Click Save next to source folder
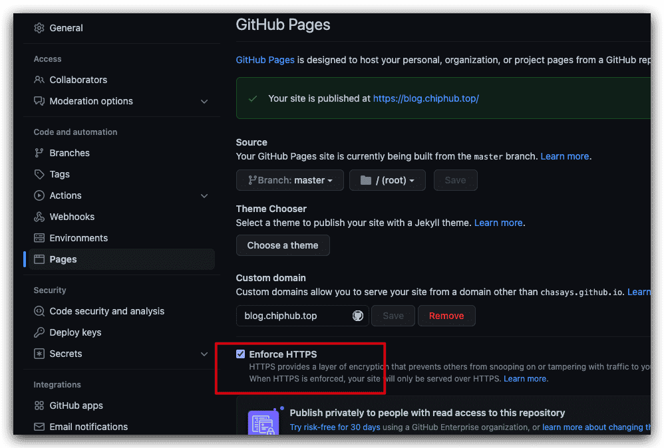 tap(455, 180)
